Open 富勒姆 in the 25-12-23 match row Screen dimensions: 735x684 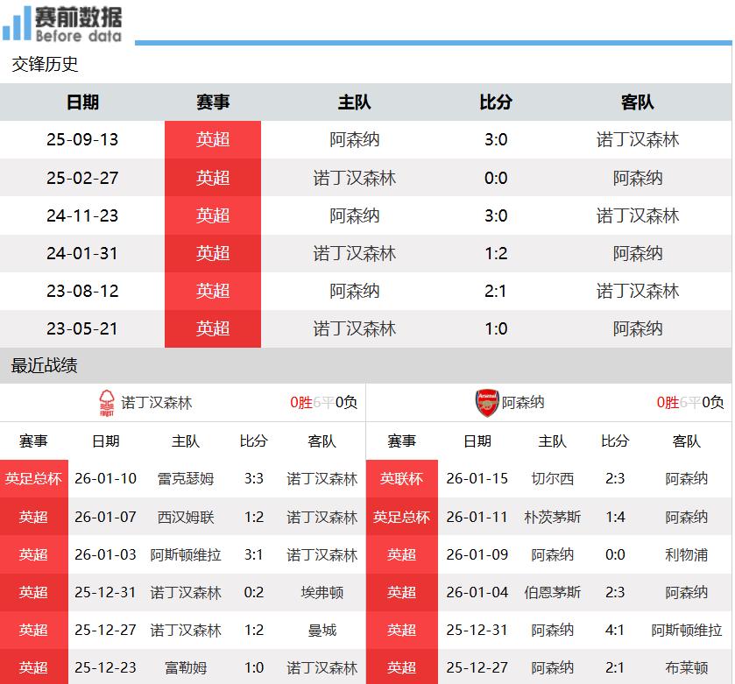pyautogui.click(x=185, y=668)
